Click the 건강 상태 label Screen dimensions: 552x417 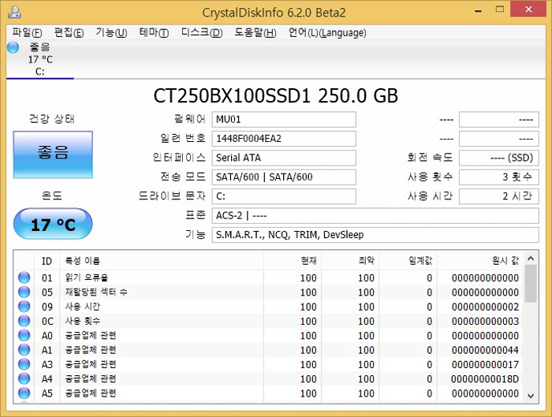pyautogui.click(x=52, y=119)
